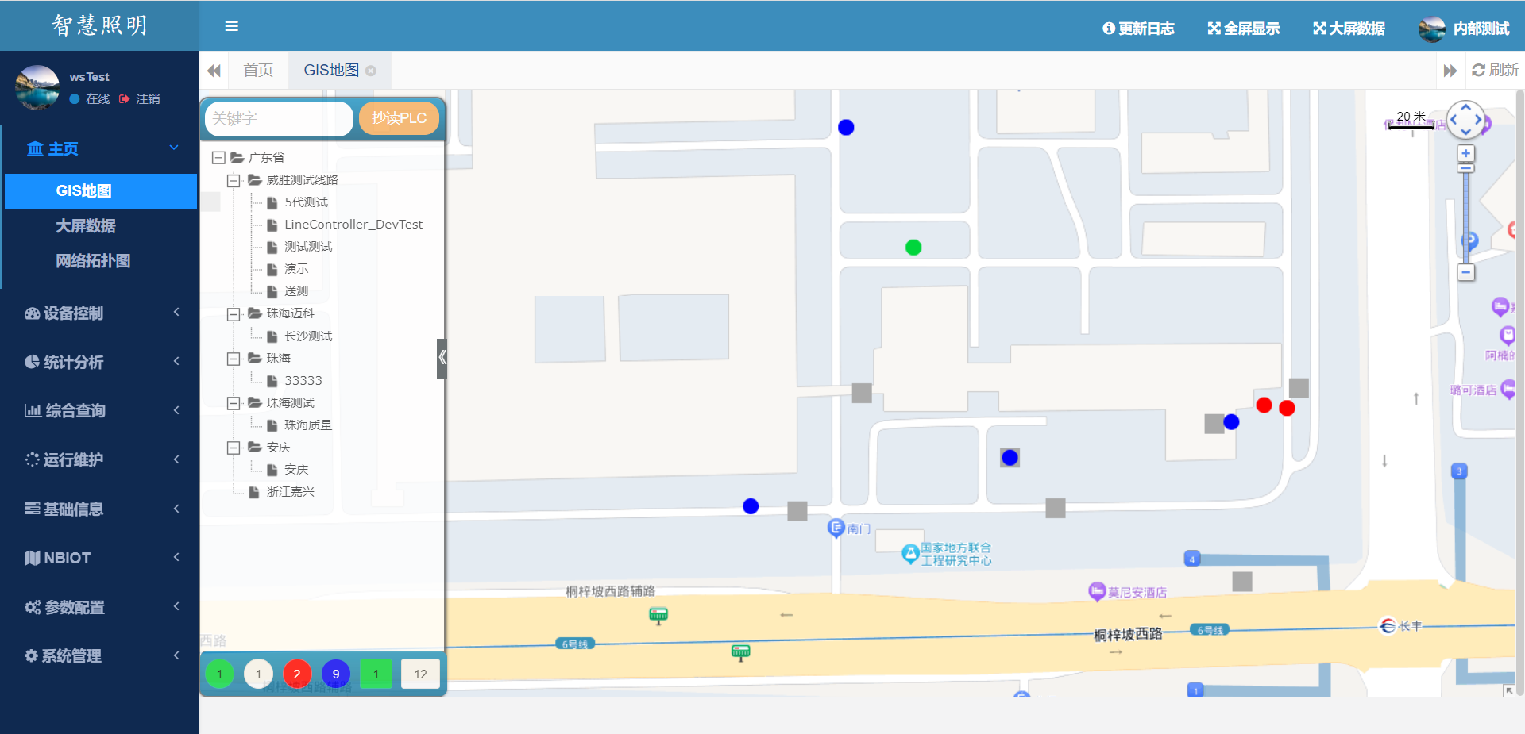
Task: Expand the NBIOT menu
Action: (99, 559)
